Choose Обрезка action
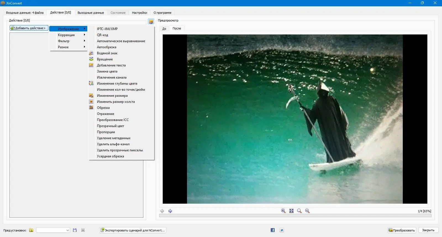442x237 pixels. [121, 108]
